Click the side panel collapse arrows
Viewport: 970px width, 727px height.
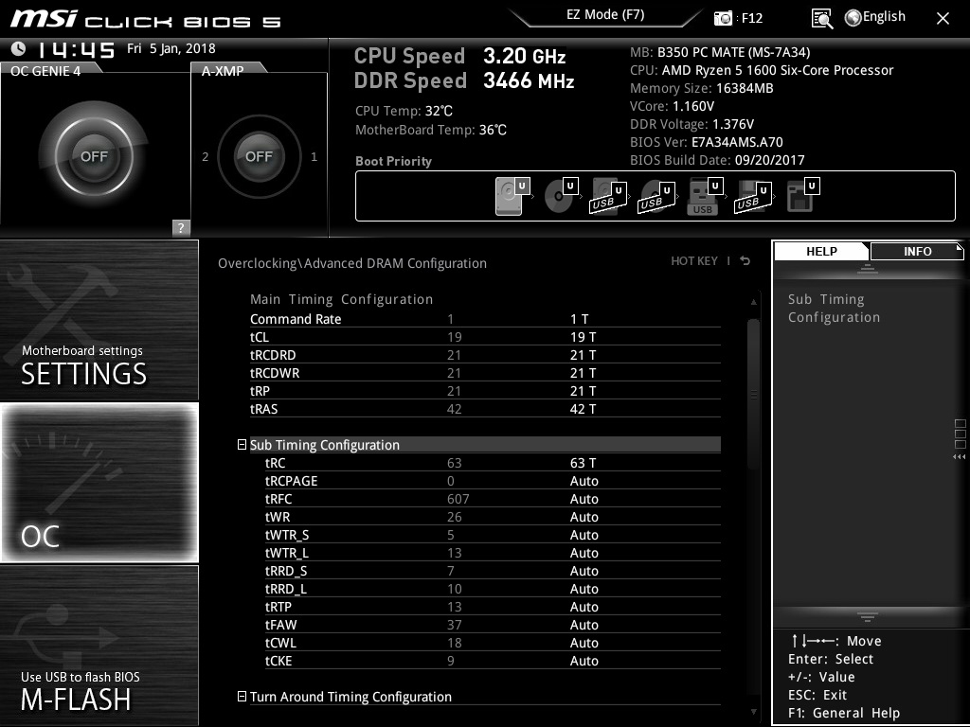(959, 457)
